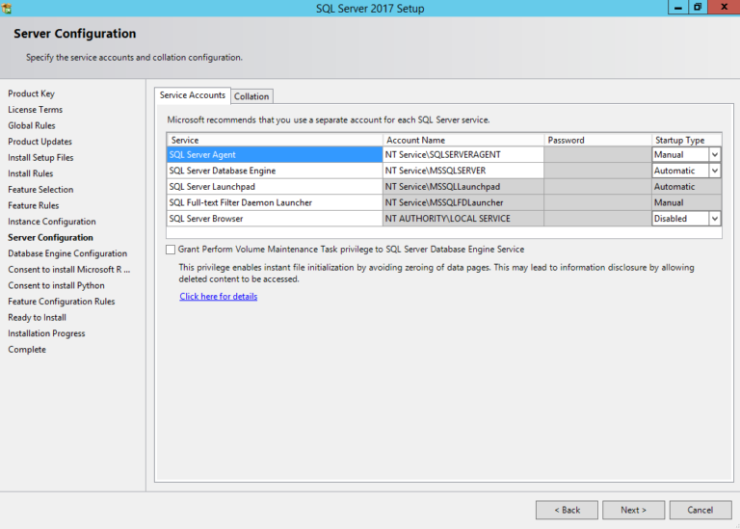Click the Ready to Install step
The width and height of the screenshot is (740, 529).
point(37,318)
